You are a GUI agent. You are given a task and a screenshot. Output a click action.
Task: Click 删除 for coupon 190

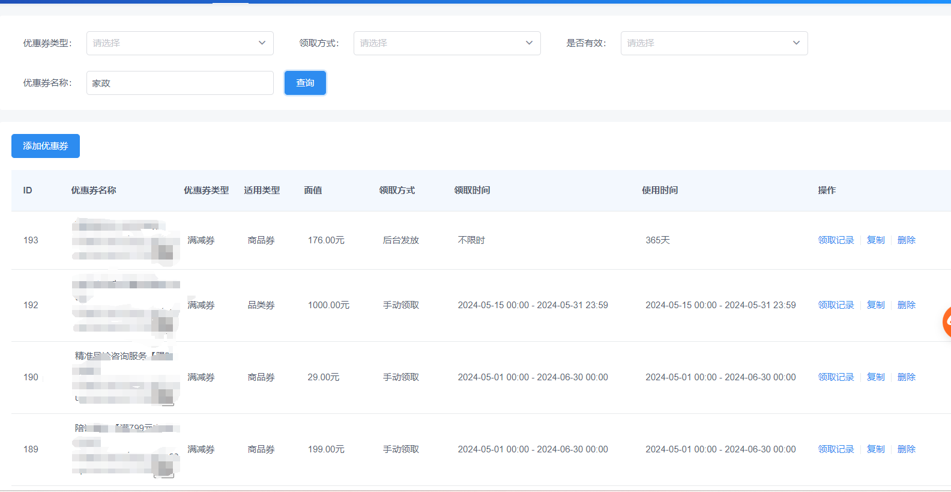pyautogui.click(x=907, y=377)
